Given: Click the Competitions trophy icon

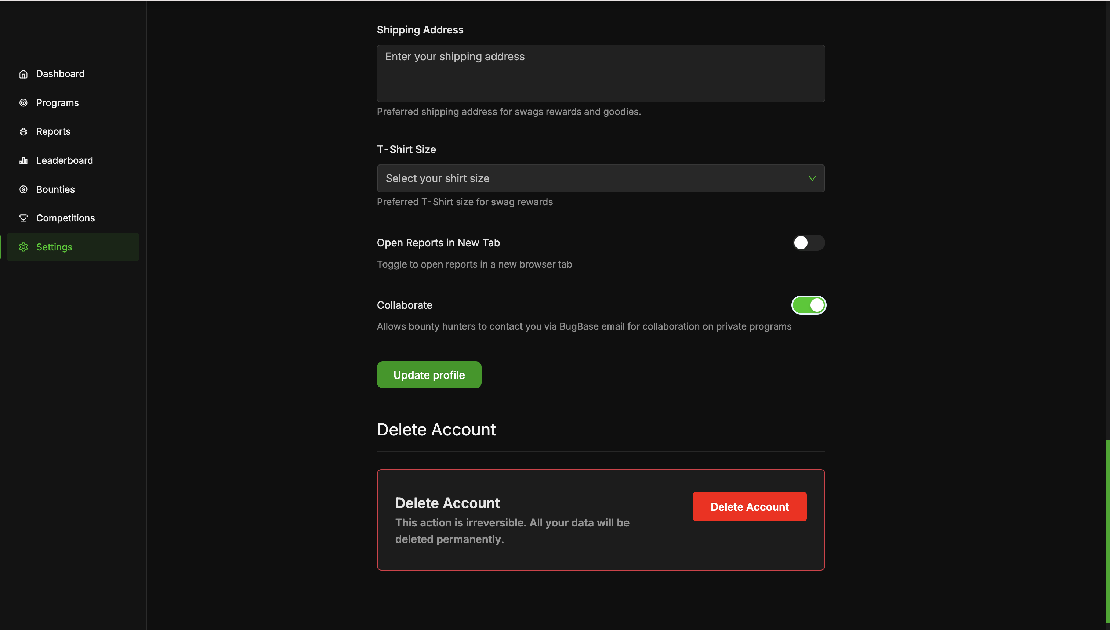Looking at the screenshot, I should point(23,218).
